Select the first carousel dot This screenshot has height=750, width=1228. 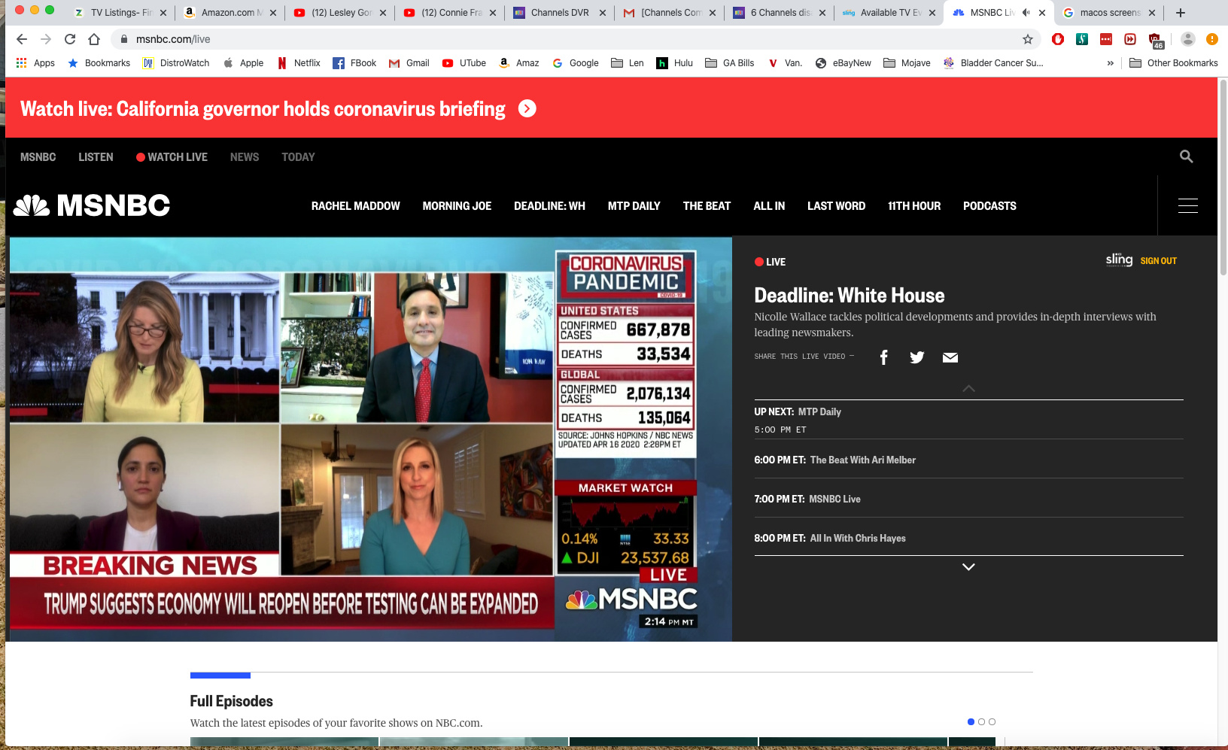click(971, 721)
